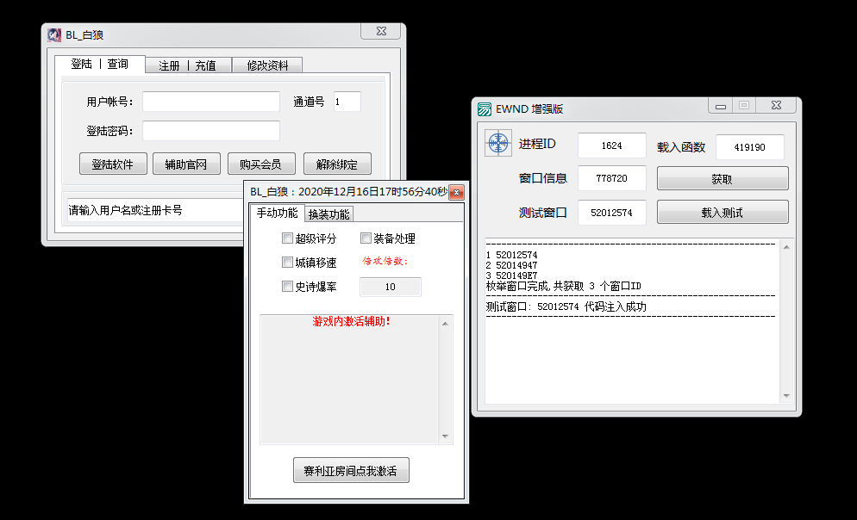The width and height of the screenshot is (857, 520).
Task: Open the 注册 | 充值 tab
Action: 187,65
